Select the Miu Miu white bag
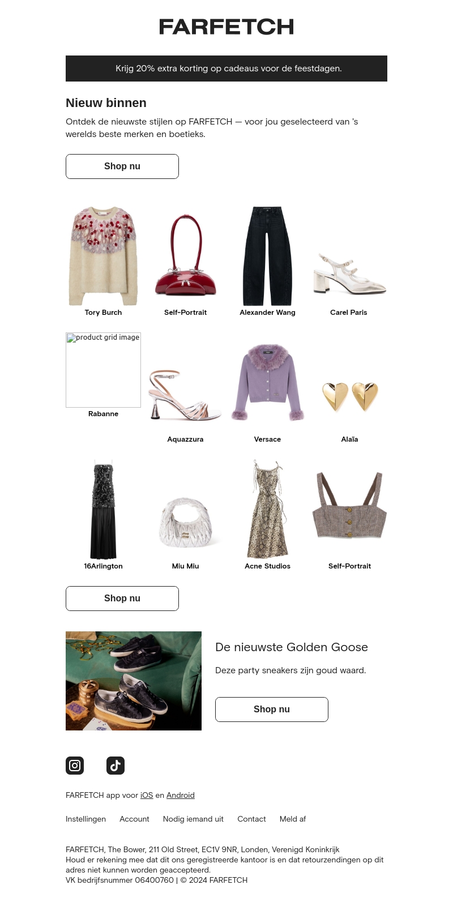This screenshot has width=453, height=906. [186, 523]
